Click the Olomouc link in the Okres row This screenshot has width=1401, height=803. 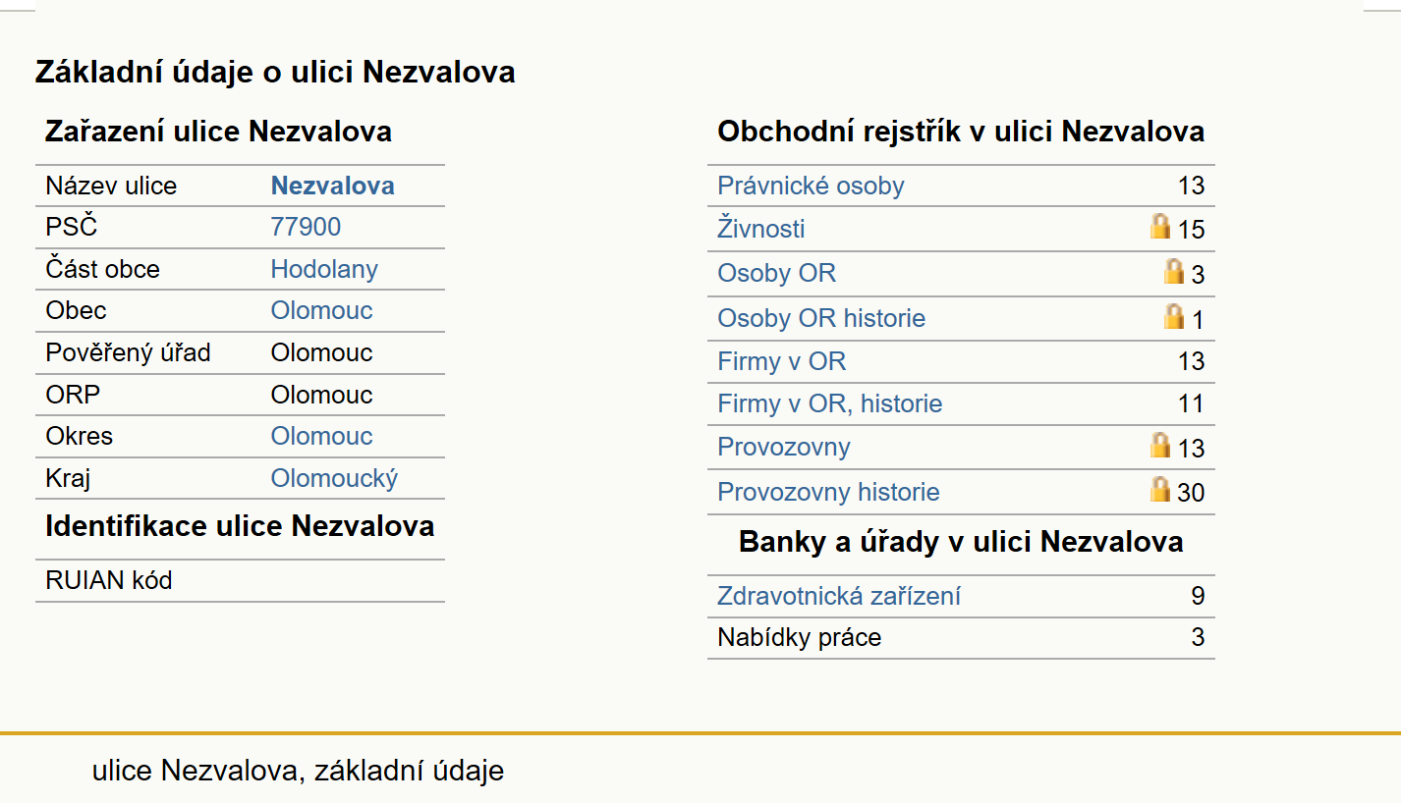[x=321, y=436]
